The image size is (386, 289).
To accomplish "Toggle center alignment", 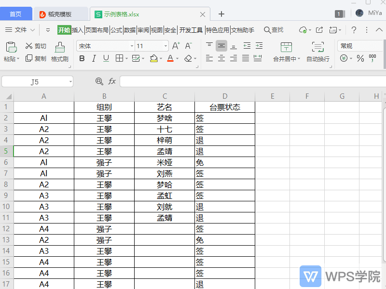I will pos(221,59).
